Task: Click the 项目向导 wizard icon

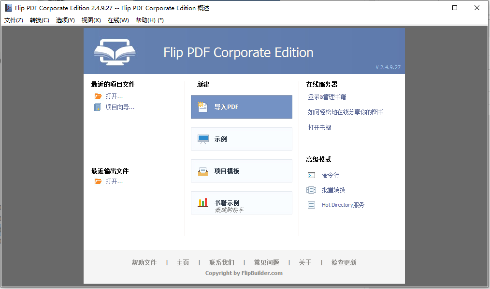Action: pos(98,107)
